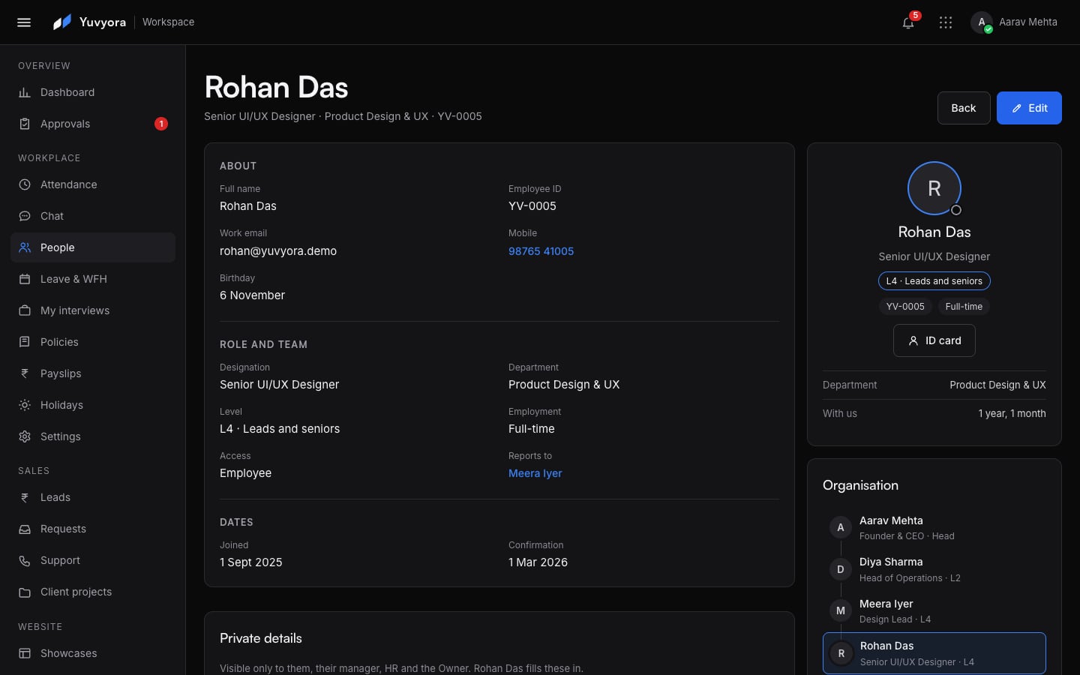Click the L4 · Leads and seniors badge

click(x=934, y=281)
